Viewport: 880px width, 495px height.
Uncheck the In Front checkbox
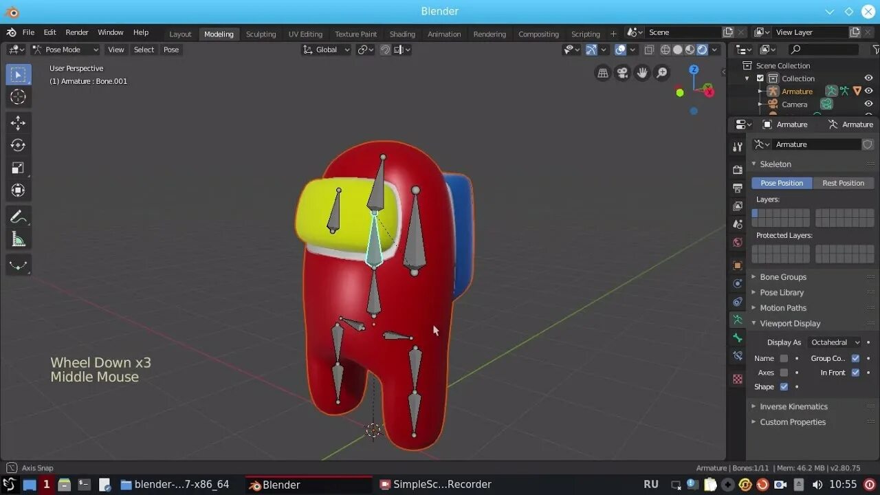855,373
